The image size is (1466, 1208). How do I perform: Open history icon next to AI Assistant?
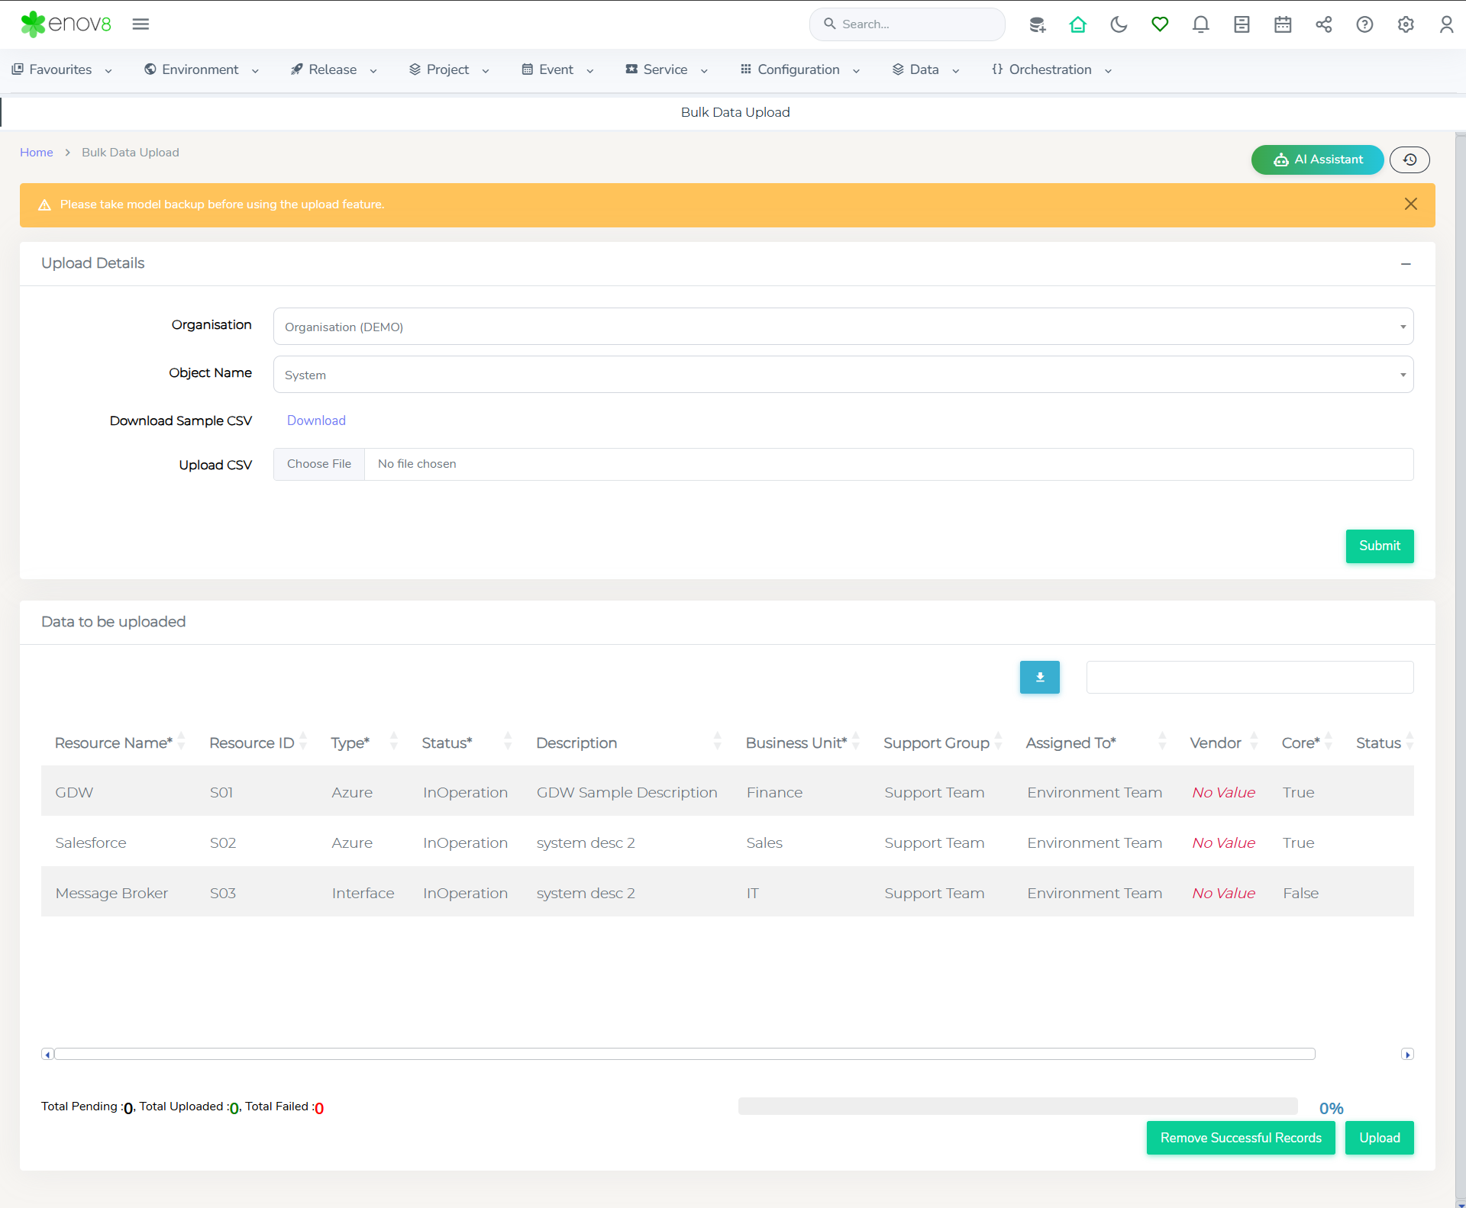tap(1409, 159)
